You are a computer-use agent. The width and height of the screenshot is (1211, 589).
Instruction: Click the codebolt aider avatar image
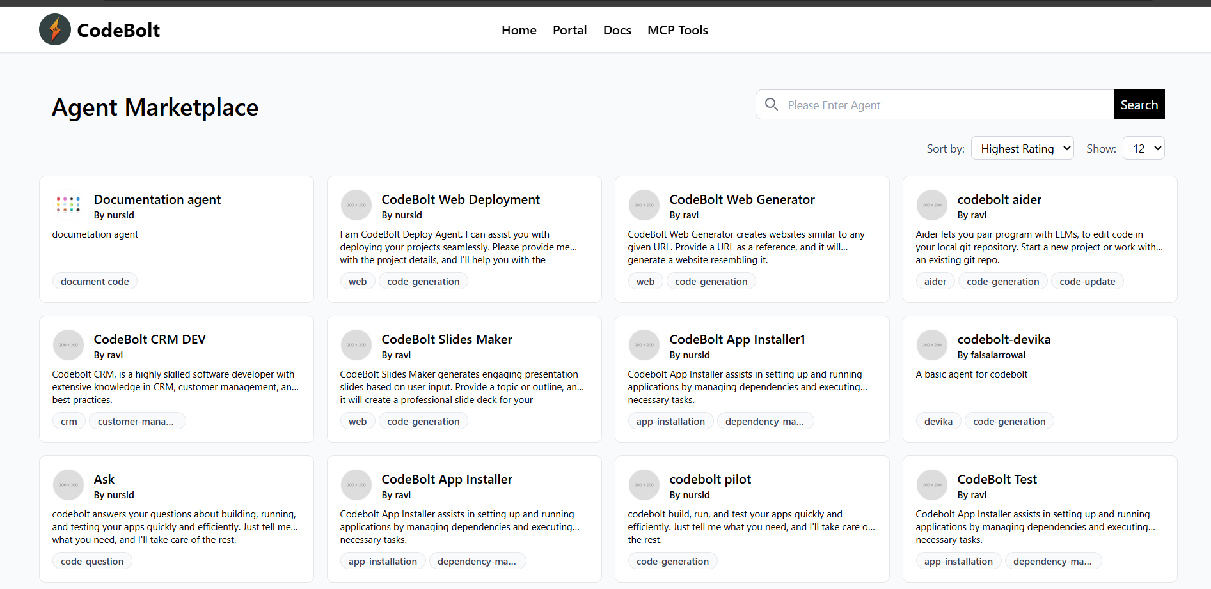pyautogui.click(x=932, y=205)
